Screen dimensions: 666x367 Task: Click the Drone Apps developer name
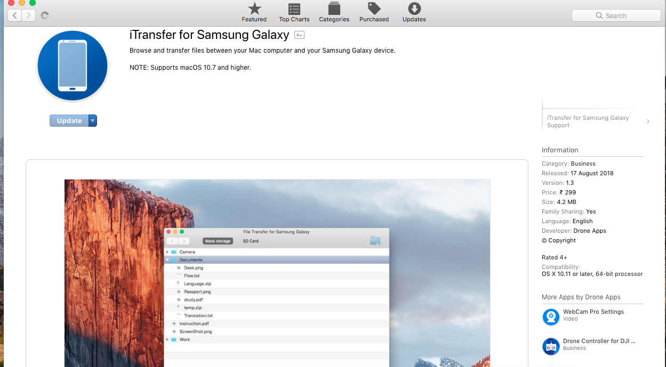[x=590, y=231]
